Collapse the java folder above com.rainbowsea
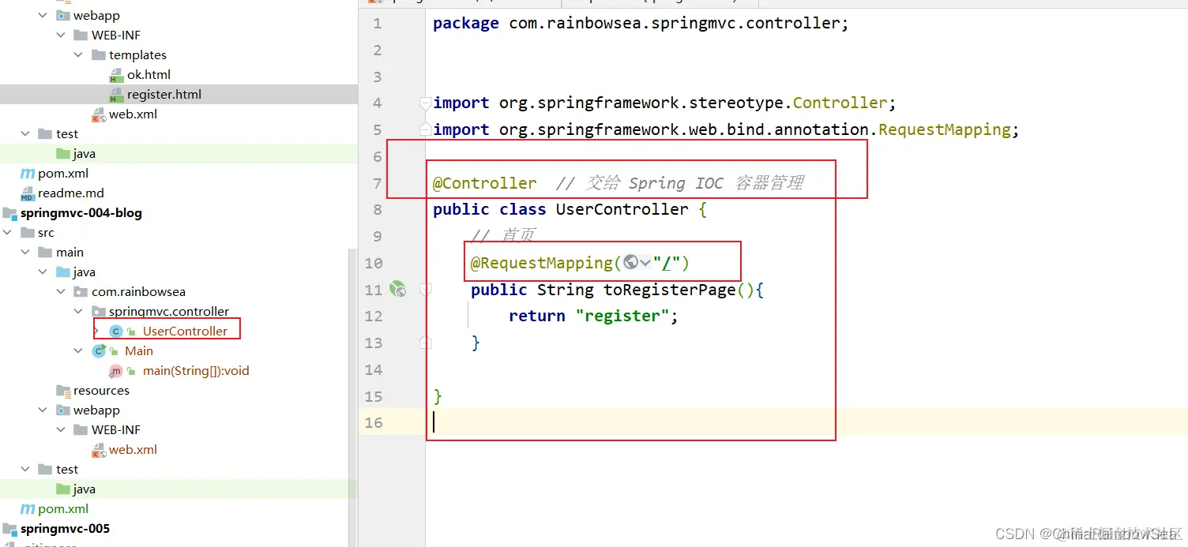The height and width of the screenshot is (547, 1188). pyautogui.click(x=43, y=272)
